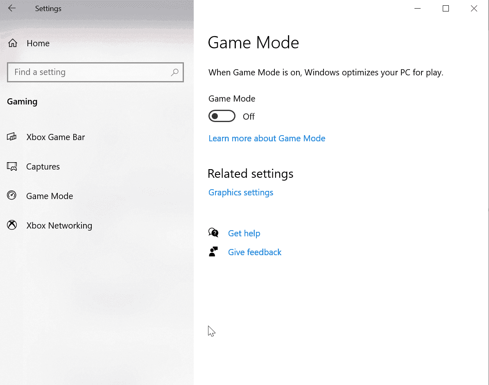This screenshot has width=489, height=385.
Task: Focus the Find a setting search box
Action: coord(90,72)
